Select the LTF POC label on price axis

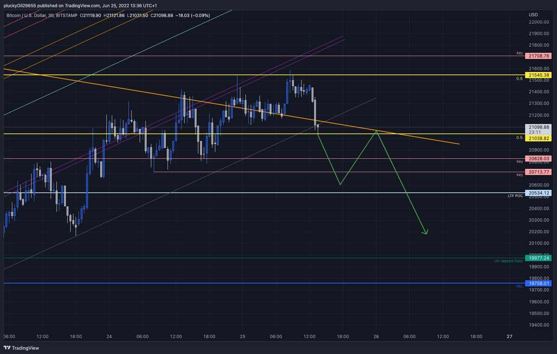click(x=515, y=196)
